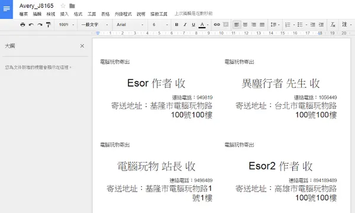Toggle bold formatting
The width and height of the screenshot is (355, 213).
(176, 24)
